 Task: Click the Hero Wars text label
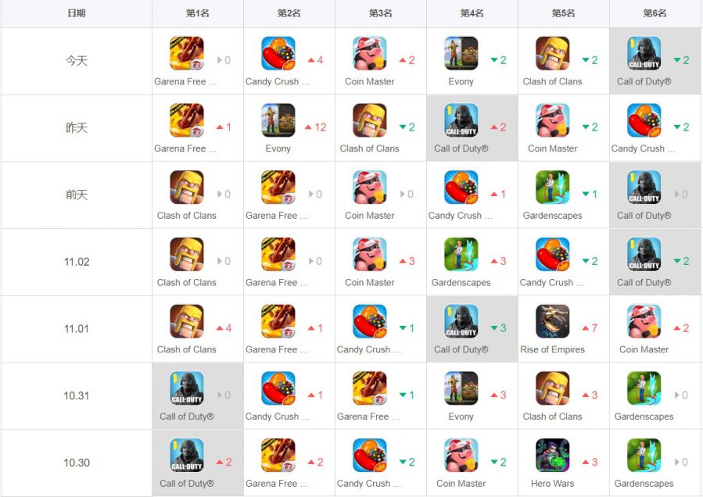(x=552, y=484)
